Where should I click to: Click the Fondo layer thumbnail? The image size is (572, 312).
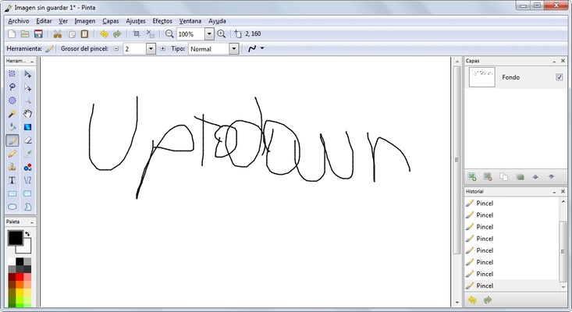pyautogui.click(x=482, y=77)
